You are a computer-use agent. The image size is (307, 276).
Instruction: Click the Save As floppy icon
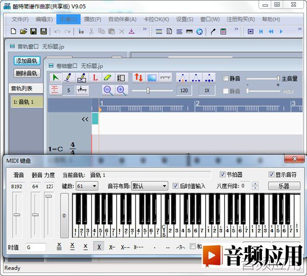pyautogui.click(x=43, y=31)
